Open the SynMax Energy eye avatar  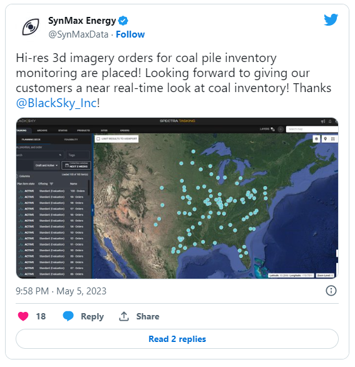31,27
